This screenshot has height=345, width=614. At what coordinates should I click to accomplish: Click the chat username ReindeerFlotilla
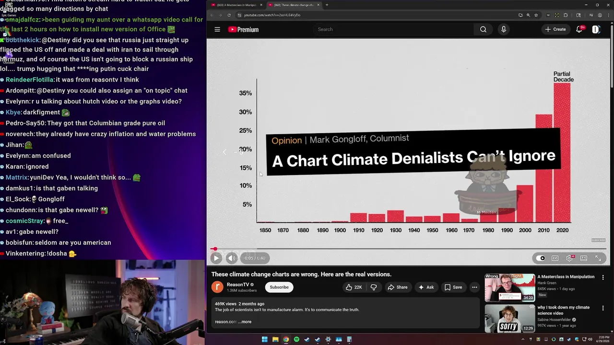tap(30, 80)
